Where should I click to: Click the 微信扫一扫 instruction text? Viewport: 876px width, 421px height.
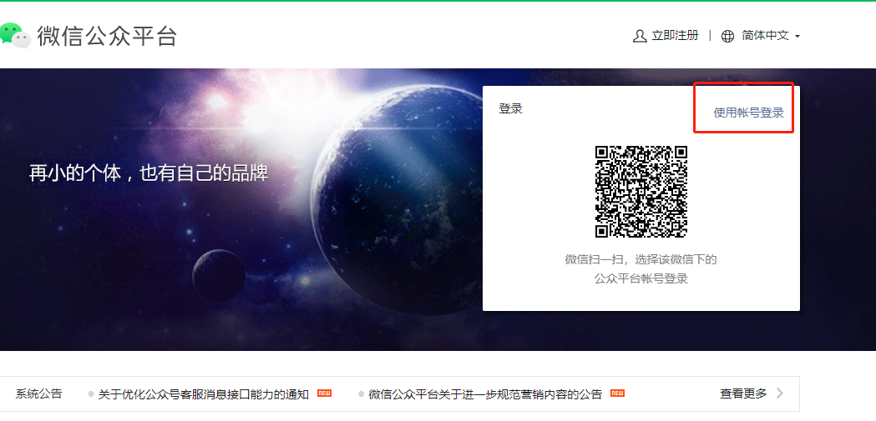pos(641,259)
